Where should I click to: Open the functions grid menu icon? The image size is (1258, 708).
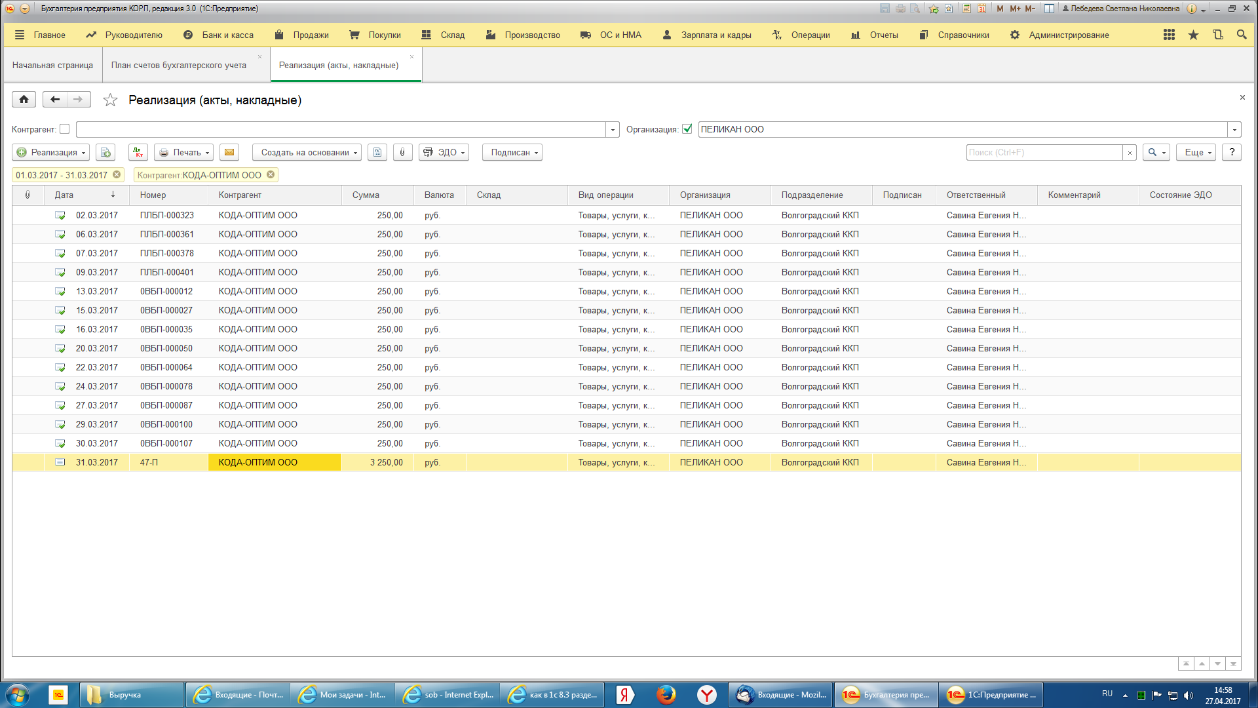click(1169, 35)
